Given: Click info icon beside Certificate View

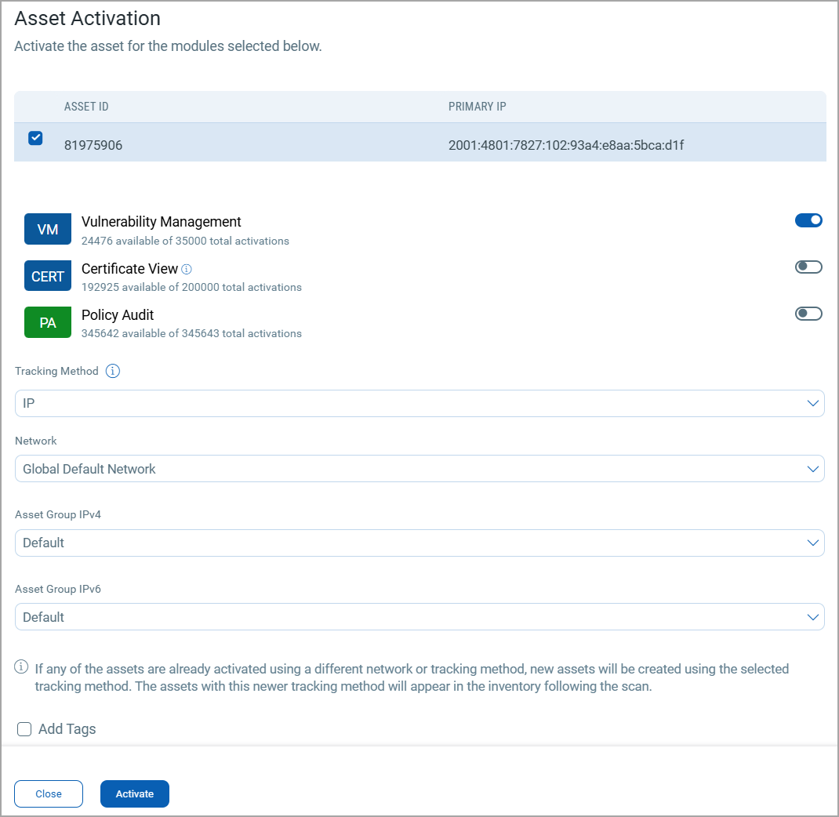Looking at the screenshot, I should [x=187, y=269].
